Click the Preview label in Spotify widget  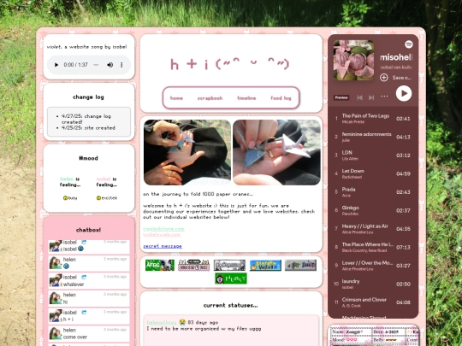click(341, 97)
